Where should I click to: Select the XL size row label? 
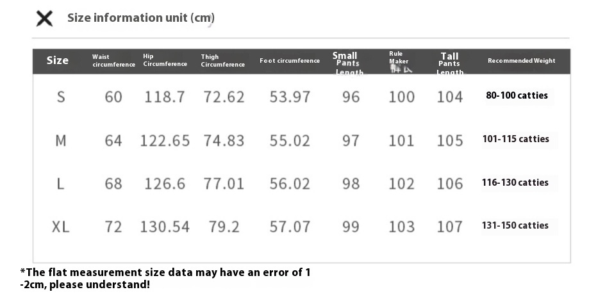[x=61, y=227]
